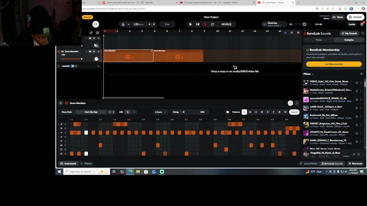Click the row L drum sound icon
This screenshot has width=367, height=206.
[x=61, y=124]
